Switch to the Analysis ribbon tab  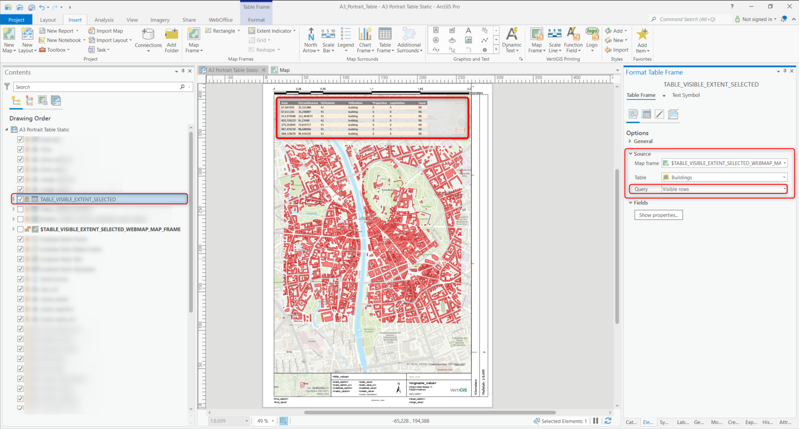[104, 19]
